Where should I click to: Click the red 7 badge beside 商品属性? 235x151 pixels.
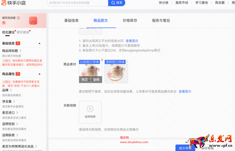18,74
